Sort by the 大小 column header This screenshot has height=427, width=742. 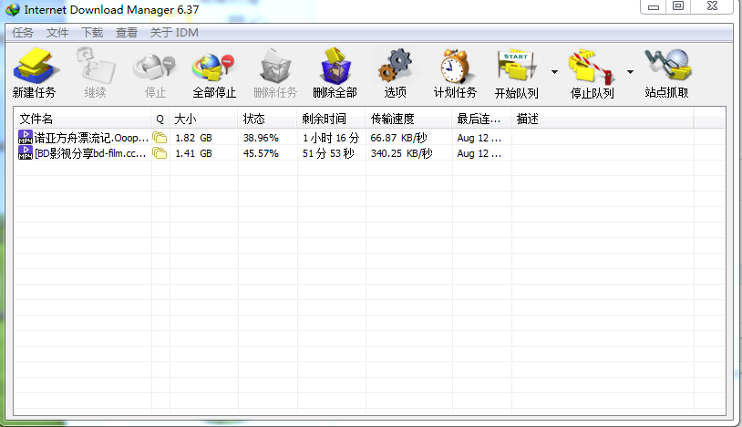pos(203,119)
